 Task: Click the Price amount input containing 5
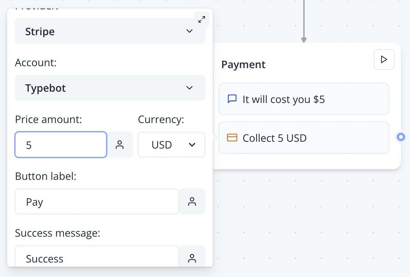[x=60, y=145]
